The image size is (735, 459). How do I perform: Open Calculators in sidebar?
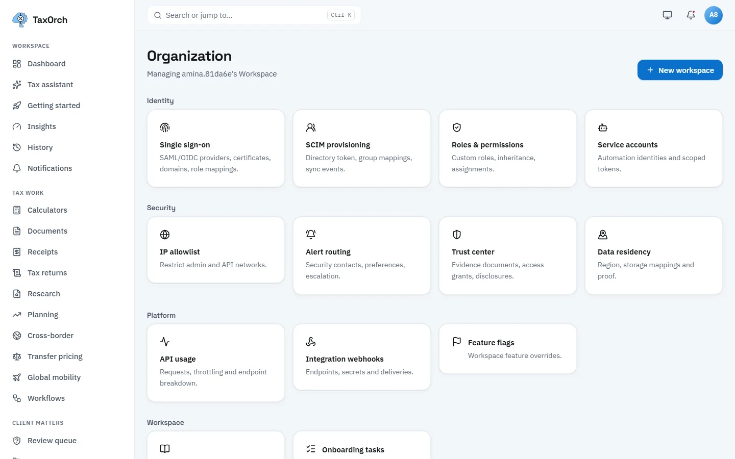coord(67,210)
